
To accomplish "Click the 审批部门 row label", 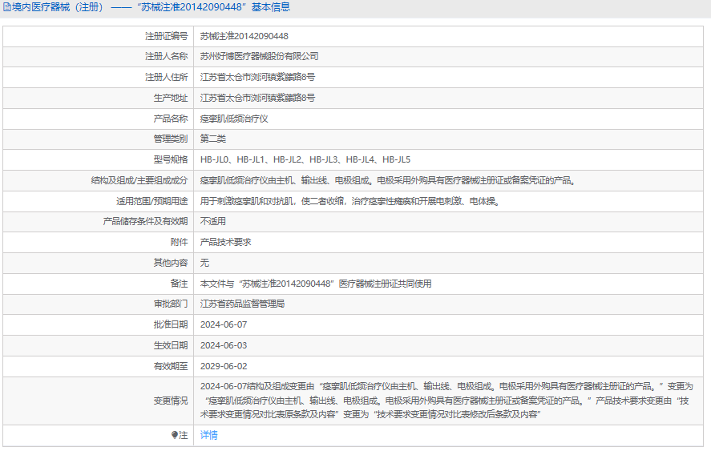I will [x=171, y=304].
